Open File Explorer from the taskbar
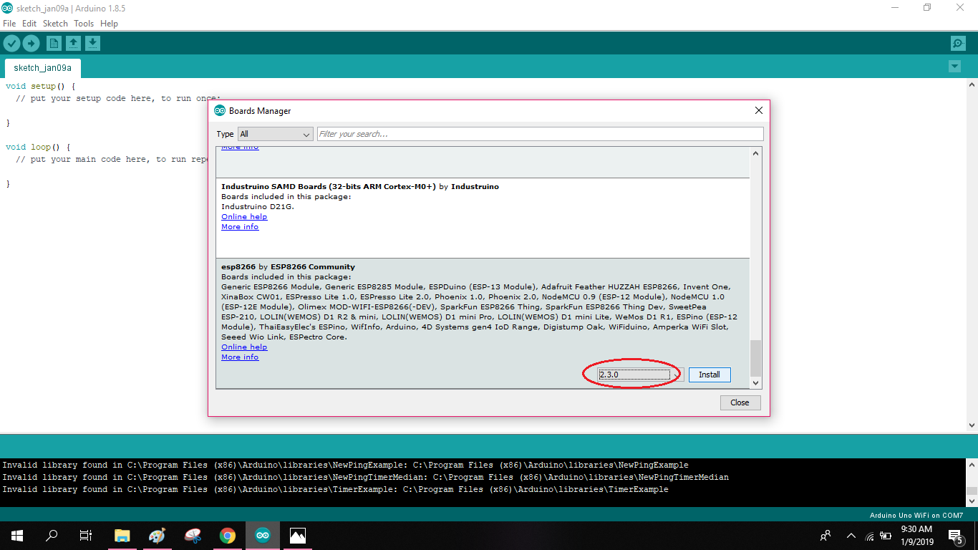The height and width of the screenshot is (550, 978). [x=122, y=535]
